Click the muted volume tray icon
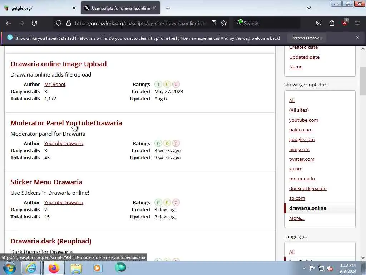This screenshot has height=275, width=366. [330, 269]
